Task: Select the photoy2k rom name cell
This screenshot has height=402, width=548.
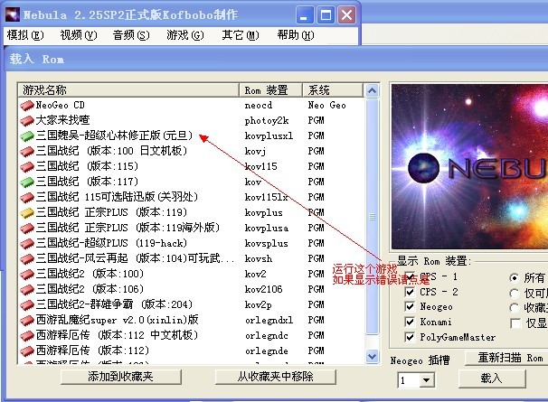Action: coord(266,120)
